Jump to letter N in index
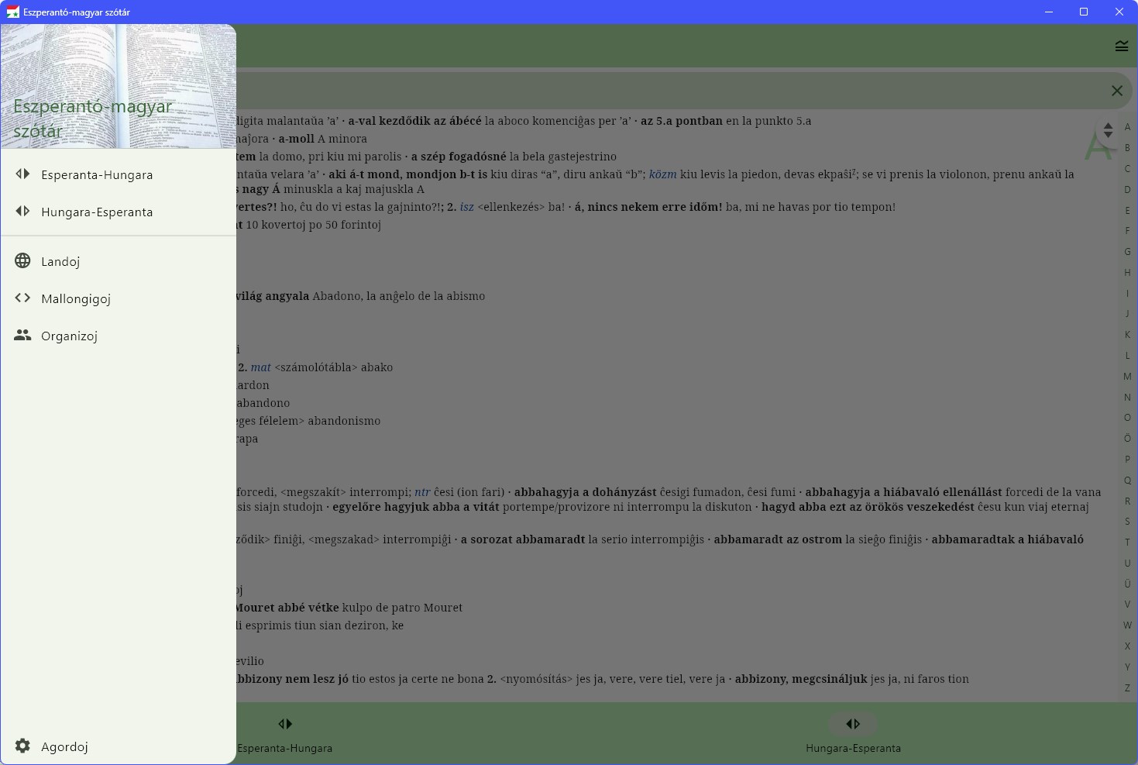1138x765 pixels. 1127,398
